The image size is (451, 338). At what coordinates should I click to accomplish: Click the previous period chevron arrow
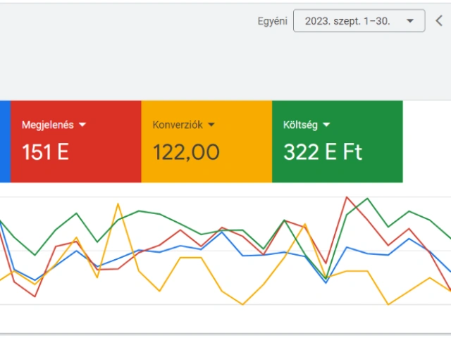click(439, 21)
